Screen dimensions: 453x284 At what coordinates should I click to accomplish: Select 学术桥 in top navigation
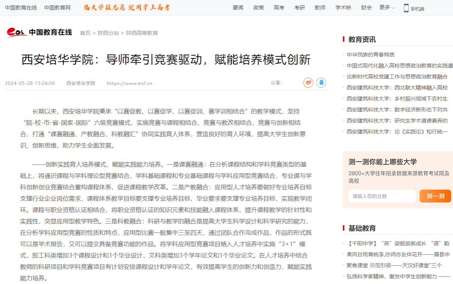click(343, 8)
